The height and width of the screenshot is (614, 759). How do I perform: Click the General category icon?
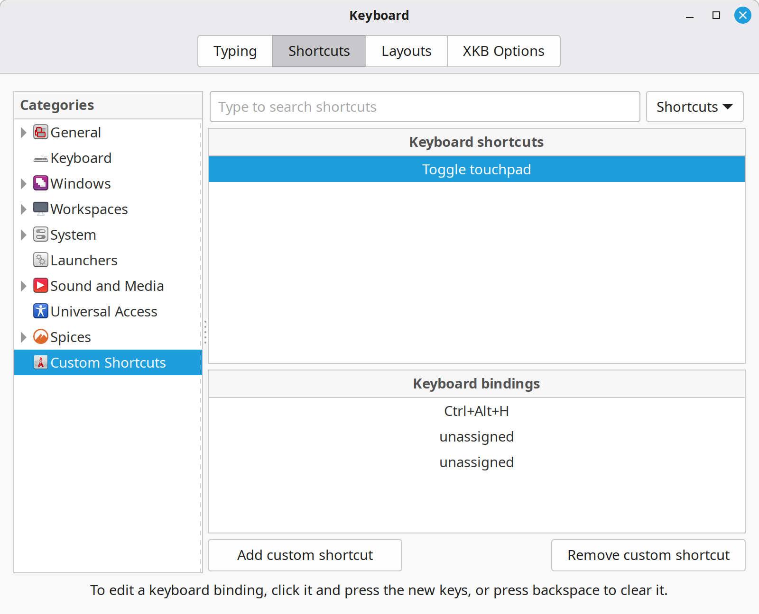pos(41,132)
